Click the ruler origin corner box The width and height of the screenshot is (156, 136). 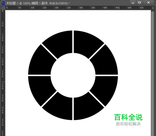tap(3, 8)
